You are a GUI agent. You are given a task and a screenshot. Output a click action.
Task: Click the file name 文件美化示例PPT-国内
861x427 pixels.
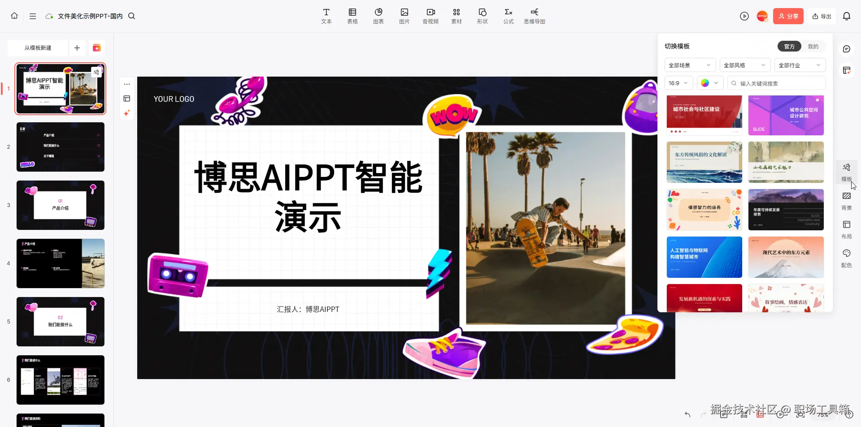point(90,16)
